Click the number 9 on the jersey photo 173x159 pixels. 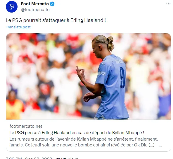122,77
